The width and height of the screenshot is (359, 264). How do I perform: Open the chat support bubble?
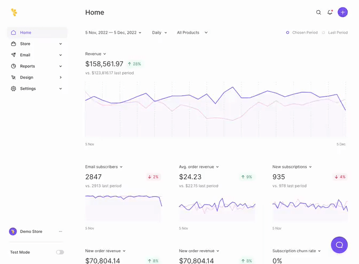coord(339,245)
